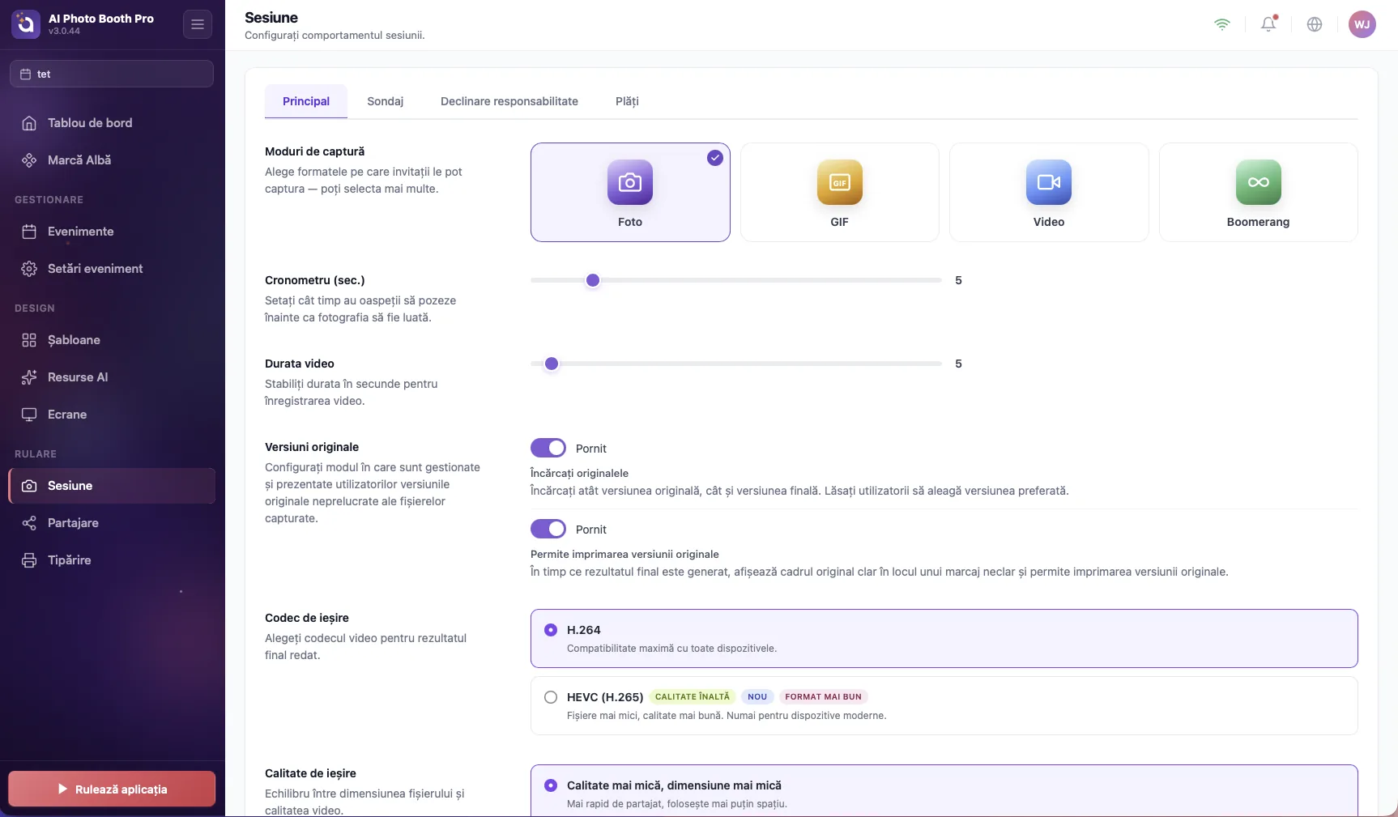Collapse sidebar with the hamburger button
The width and height of the screenshot is (1398, 817).
(198, 24)
